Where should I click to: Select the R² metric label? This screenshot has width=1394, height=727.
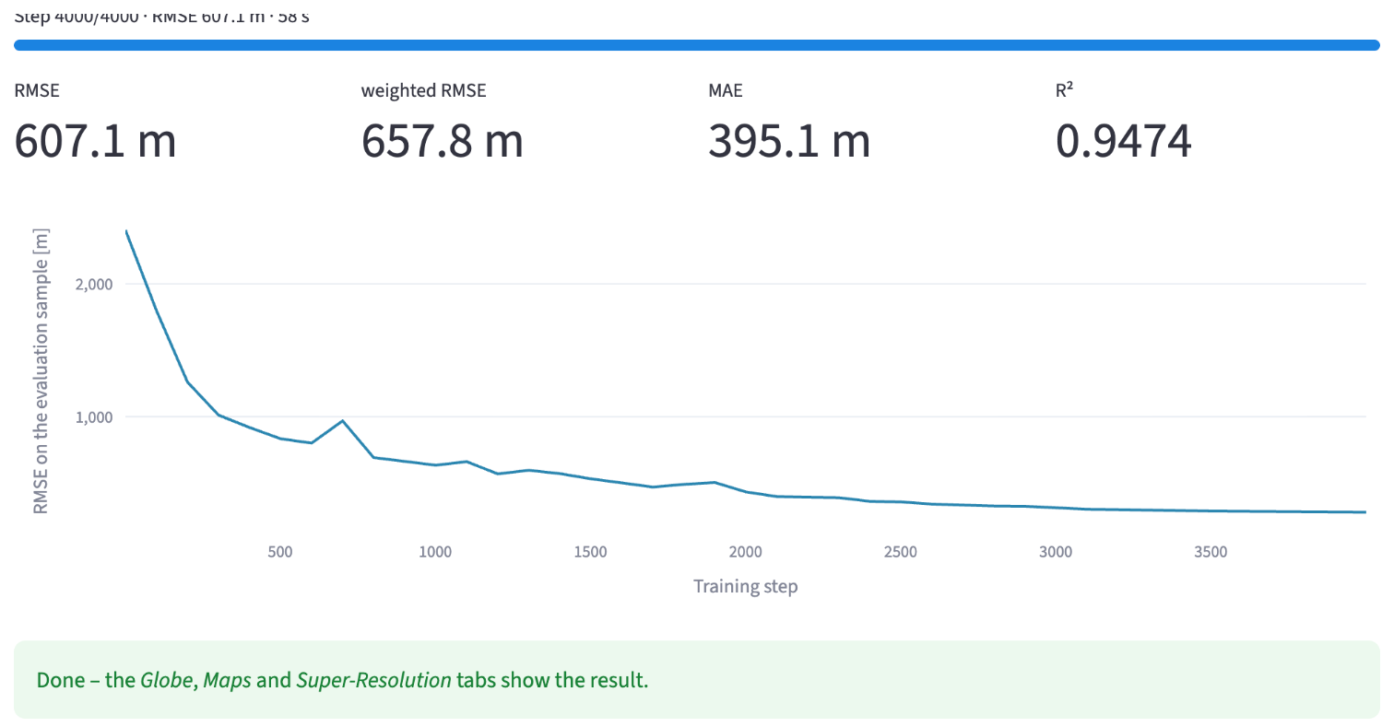coord(1066,90)
